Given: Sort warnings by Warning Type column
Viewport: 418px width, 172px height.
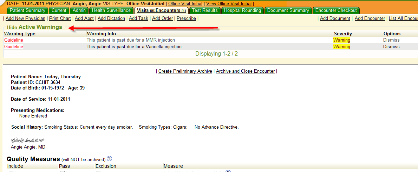Looking at the screenshot, I should point(20,34).
